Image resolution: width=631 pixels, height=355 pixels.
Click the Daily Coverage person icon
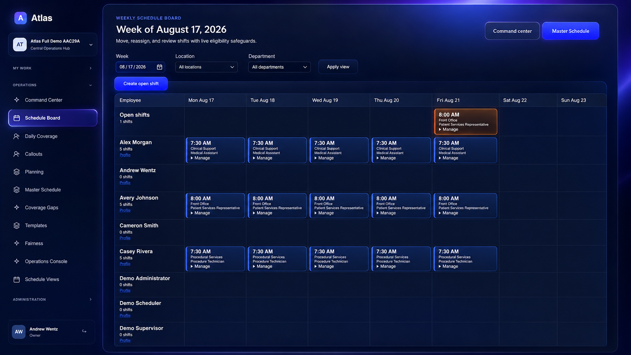[x=17, y=136]
